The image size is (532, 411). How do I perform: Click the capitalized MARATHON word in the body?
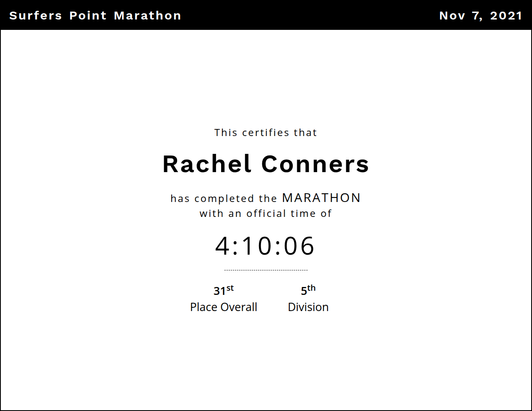321,198
